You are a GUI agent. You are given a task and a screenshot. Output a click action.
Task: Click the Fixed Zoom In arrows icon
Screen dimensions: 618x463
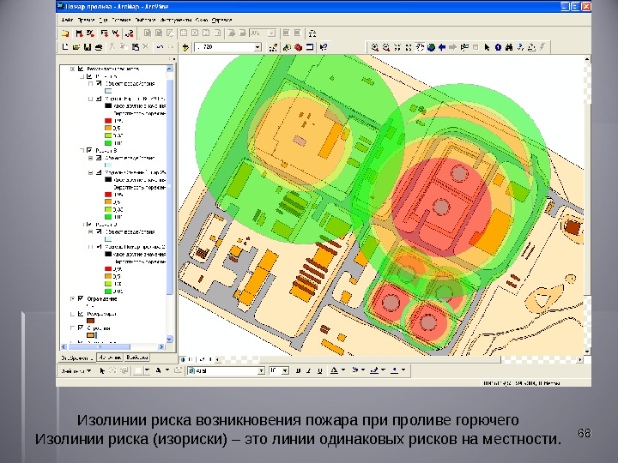coord(397,47)
